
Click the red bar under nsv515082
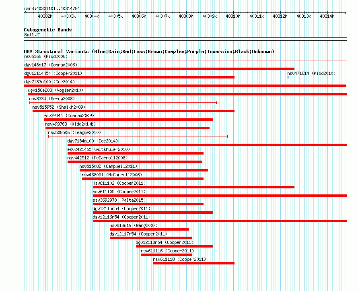pyautogui.click(x=144, y=170)
